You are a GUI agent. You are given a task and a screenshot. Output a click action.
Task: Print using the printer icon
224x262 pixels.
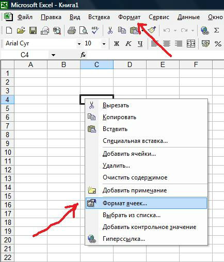coord(72,30)
